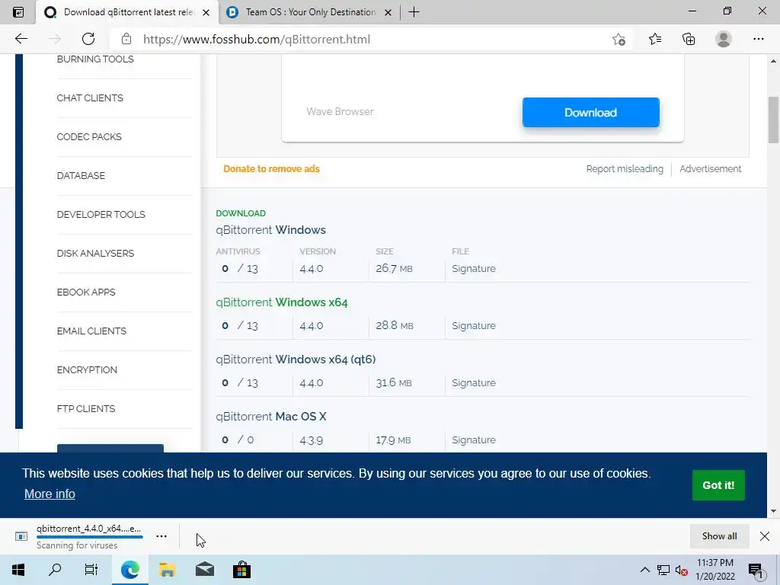The image size is (780, 585).
Task: Click the Edge taskbar icon
Action: coord(129,570)
